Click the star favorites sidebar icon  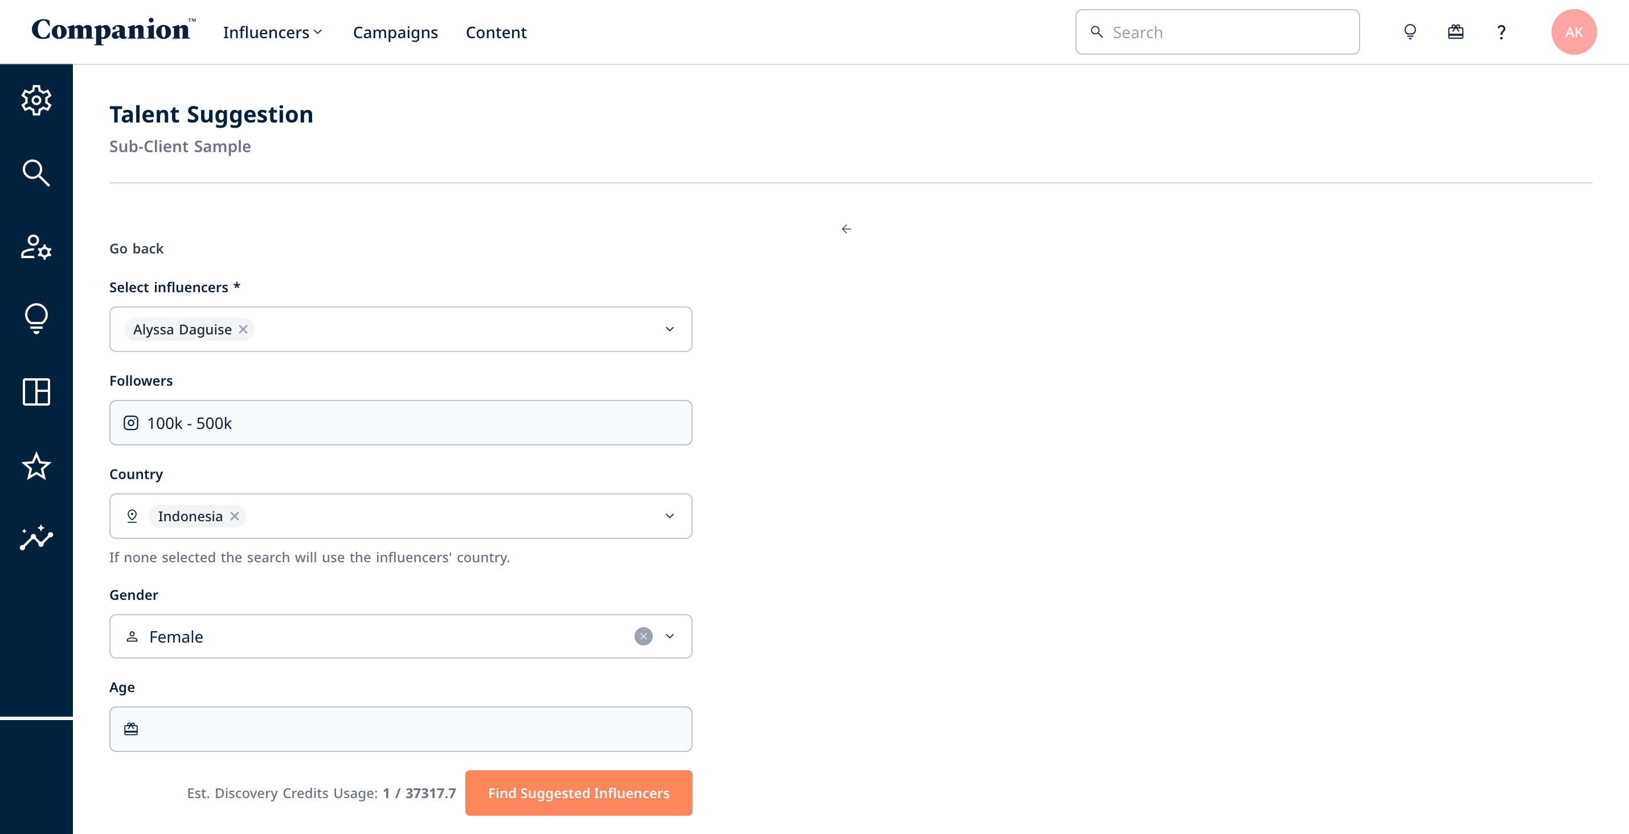click(x=36, y=466)
